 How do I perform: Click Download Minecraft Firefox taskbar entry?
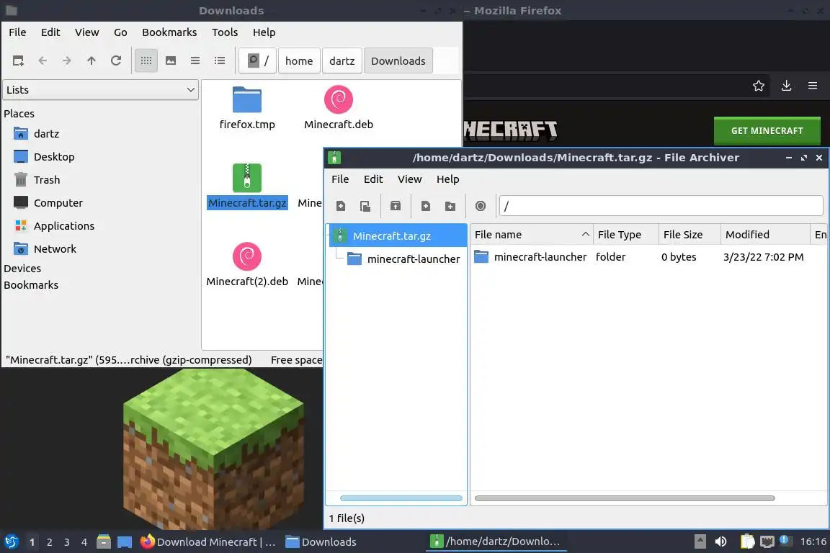click(x=208, y=542)
